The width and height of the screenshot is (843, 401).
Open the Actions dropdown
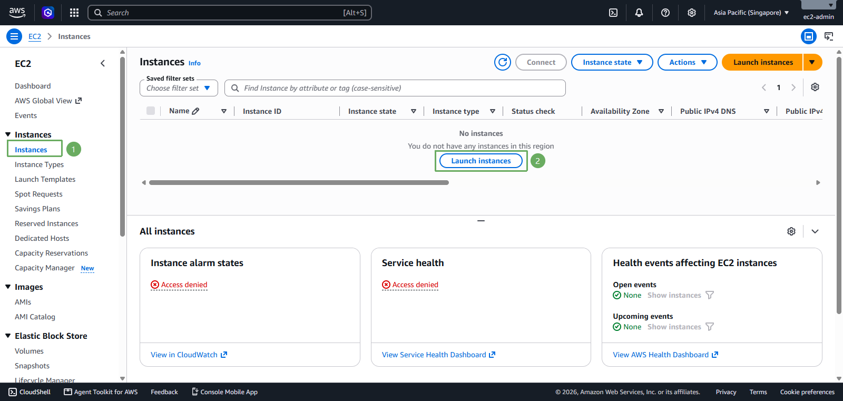[688, 62]
